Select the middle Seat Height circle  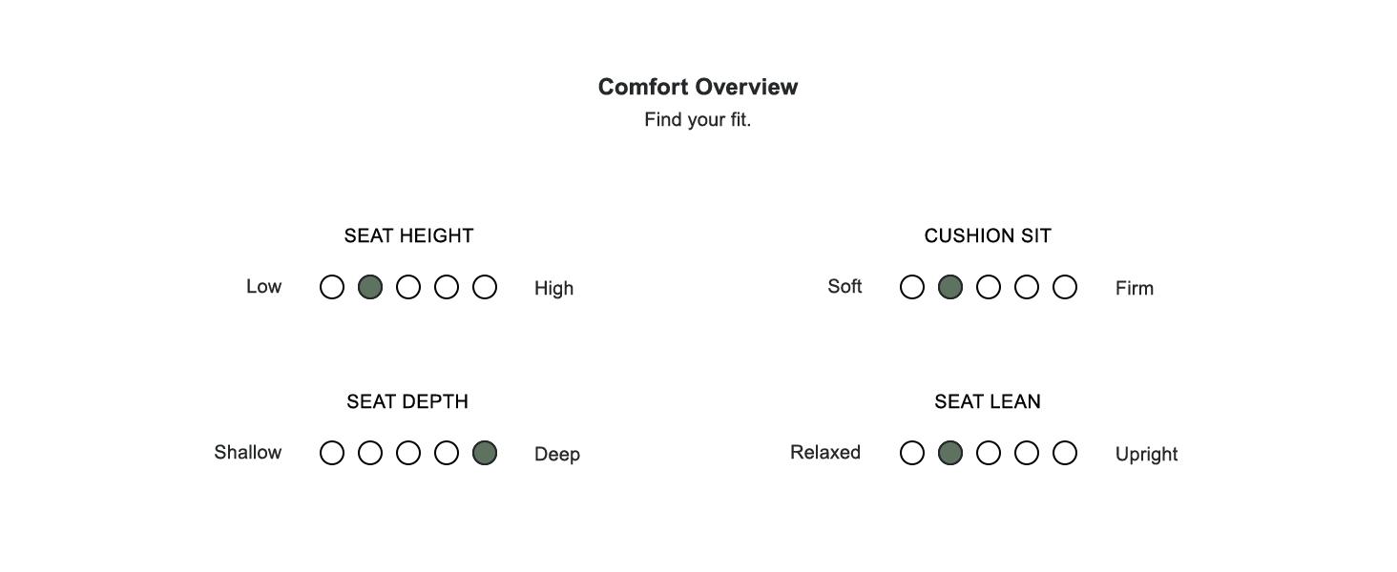pos(408,287)
